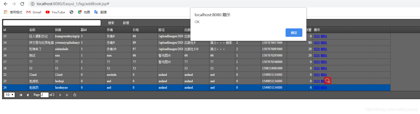Click the address bar URL
The height and width of the screenshot is (114, 420).
[73, 4]
